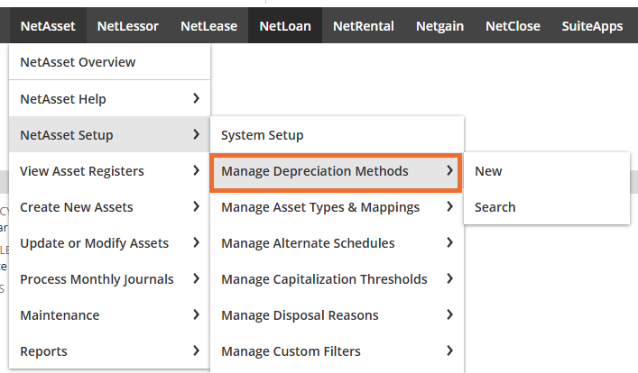Open the Reports menu entry

coord(109,351)
